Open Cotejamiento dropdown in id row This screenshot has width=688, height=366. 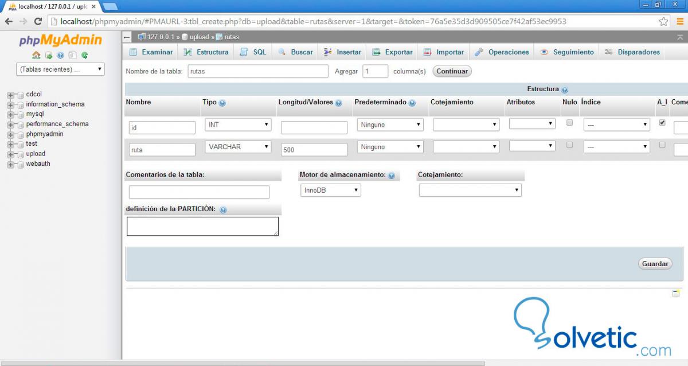coord(466,124)
